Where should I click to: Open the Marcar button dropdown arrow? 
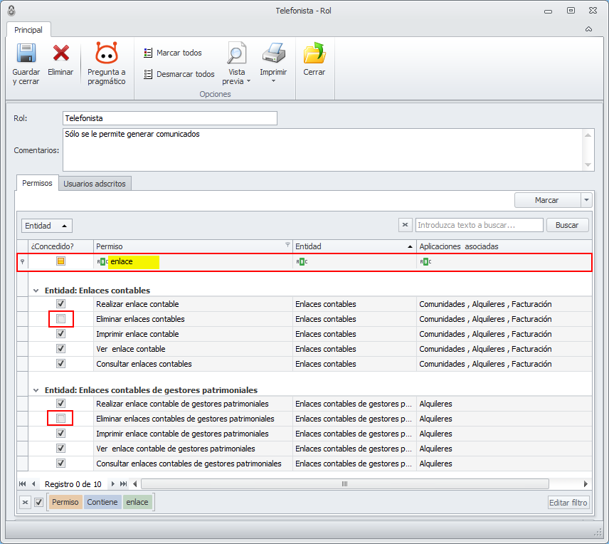[x=586, y=200]
